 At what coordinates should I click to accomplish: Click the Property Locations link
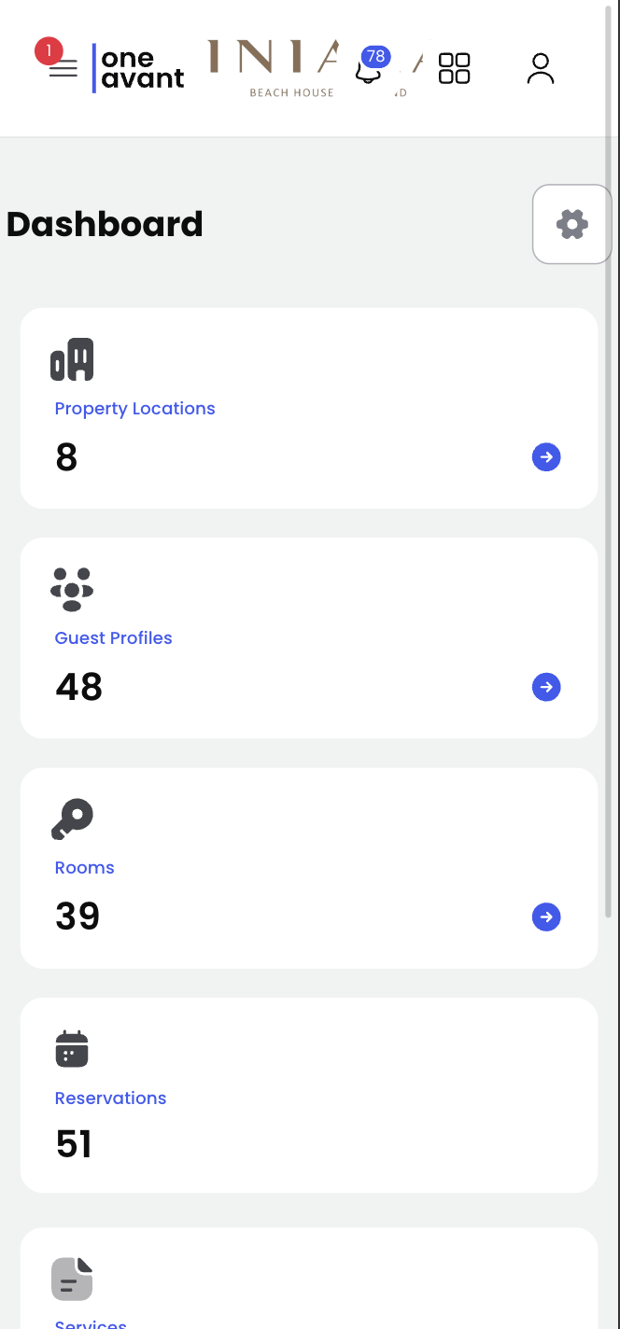134,408
